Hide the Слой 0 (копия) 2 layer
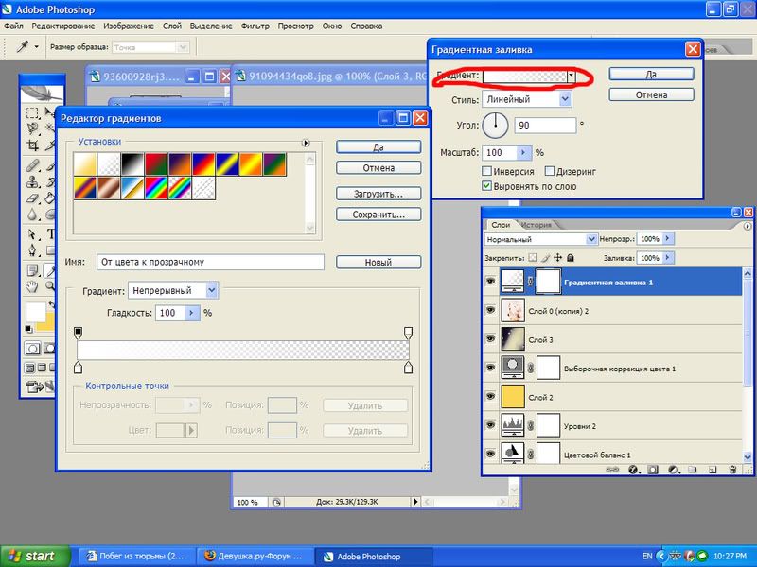The height and width of the screenshot is (567, 757). pos(490,310)
